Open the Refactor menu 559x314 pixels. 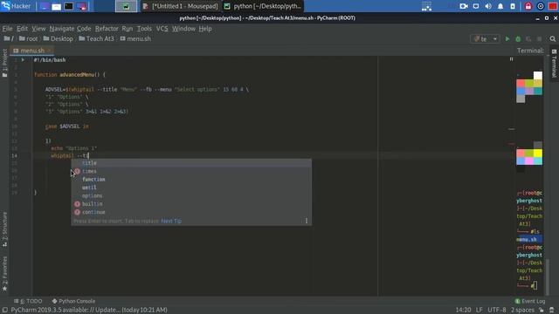click(107, 29)
